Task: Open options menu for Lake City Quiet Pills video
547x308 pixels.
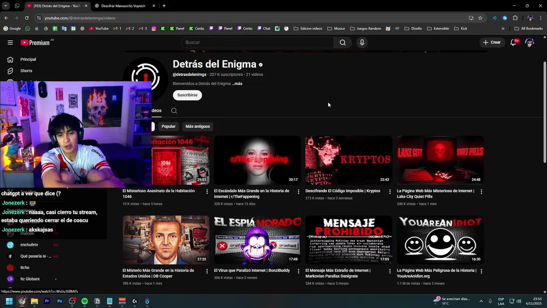Action: 481,192
